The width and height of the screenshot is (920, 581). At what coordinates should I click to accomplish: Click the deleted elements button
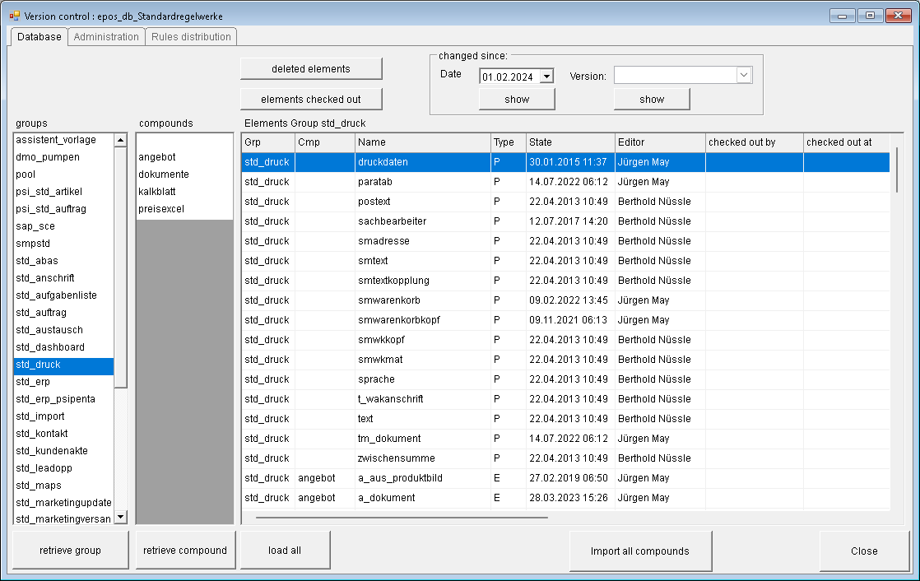[311, 68]
